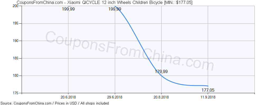Select the 179,99 price data label

pyautogui.click(x=161, y=71)
